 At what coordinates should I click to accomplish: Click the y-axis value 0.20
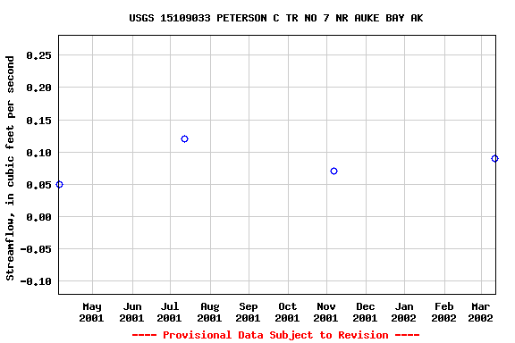[x=38, y=88]
